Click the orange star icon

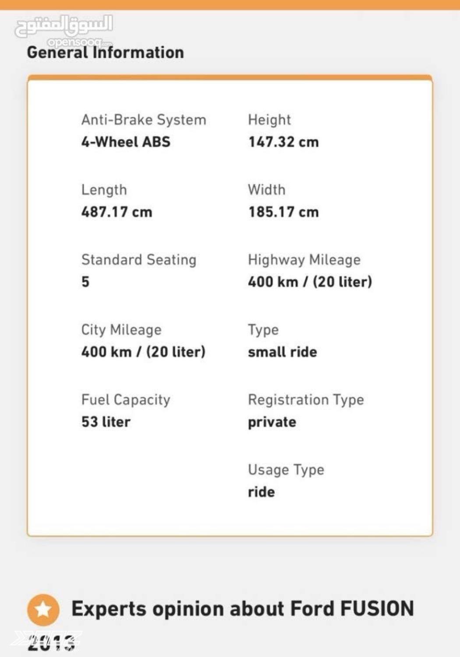43,609
